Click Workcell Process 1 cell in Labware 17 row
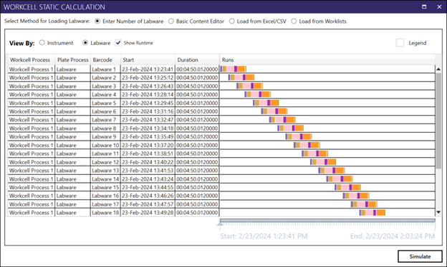 [x=32, y=204]
